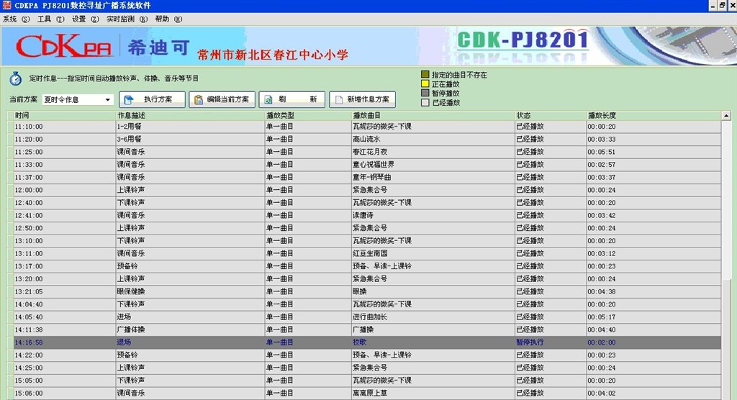Click the icon on 执行方案 button

[130, 100]
